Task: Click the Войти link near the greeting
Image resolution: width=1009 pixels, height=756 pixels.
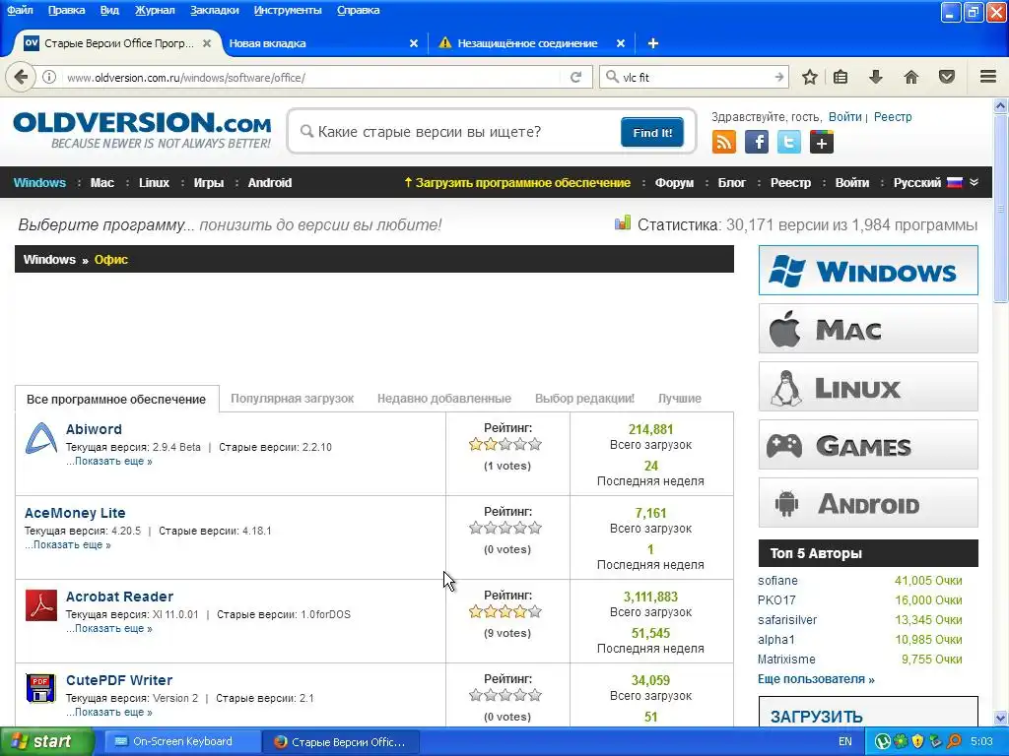Action: pos(844,117)
